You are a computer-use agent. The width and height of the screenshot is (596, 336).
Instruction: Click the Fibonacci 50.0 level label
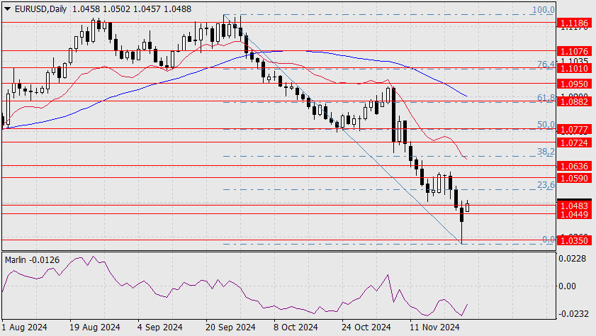(x=546, y=124)
